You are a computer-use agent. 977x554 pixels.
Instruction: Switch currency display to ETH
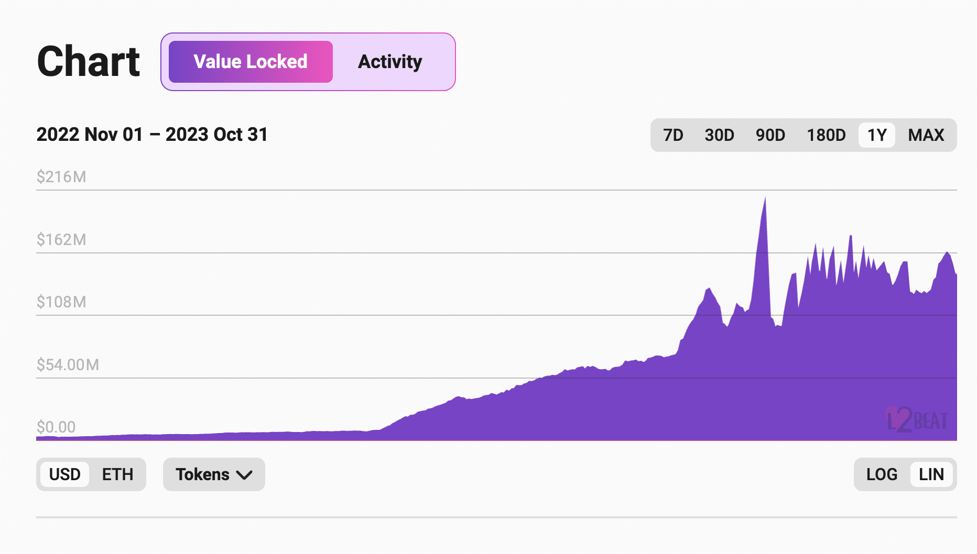[117, 474]
